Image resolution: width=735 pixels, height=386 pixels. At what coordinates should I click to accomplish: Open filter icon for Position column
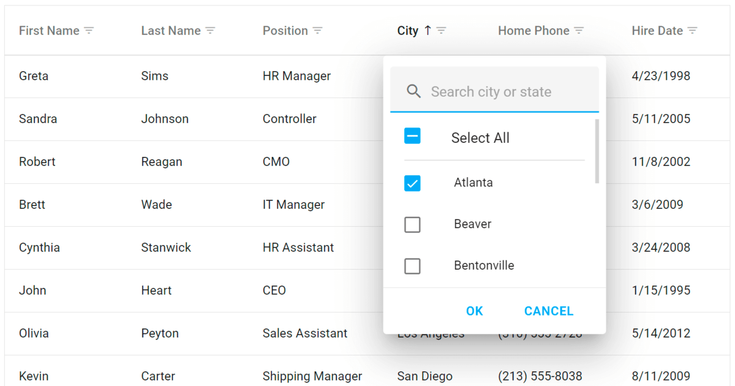point(317,31)
